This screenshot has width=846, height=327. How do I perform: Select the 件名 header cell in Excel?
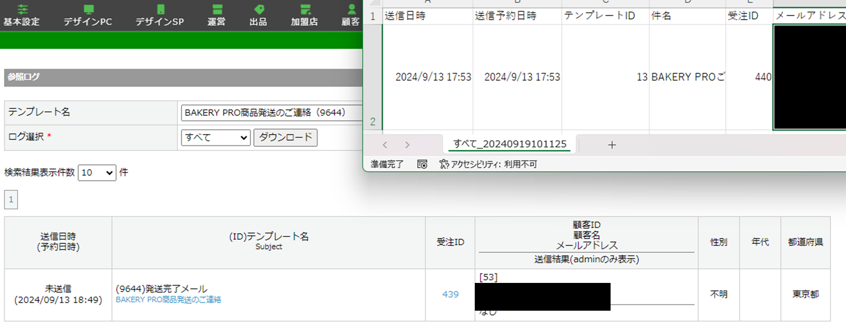tap(687, 16)
